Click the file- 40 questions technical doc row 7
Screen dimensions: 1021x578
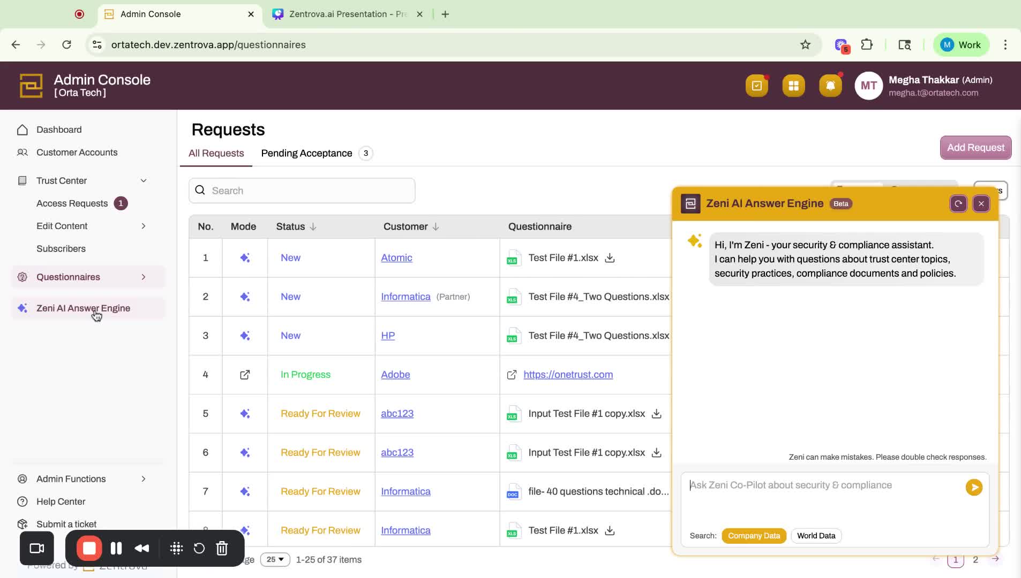(598, 491)
